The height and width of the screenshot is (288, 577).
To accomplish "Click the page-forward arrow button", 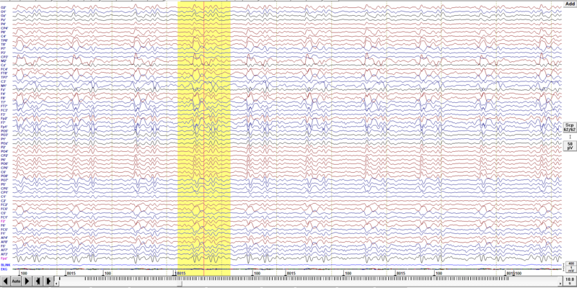I will pos(26,282).
